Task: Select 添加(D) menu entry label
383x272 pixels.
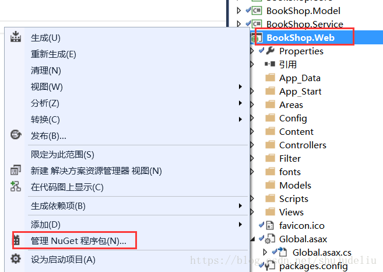Action: (x=45, y=224)
